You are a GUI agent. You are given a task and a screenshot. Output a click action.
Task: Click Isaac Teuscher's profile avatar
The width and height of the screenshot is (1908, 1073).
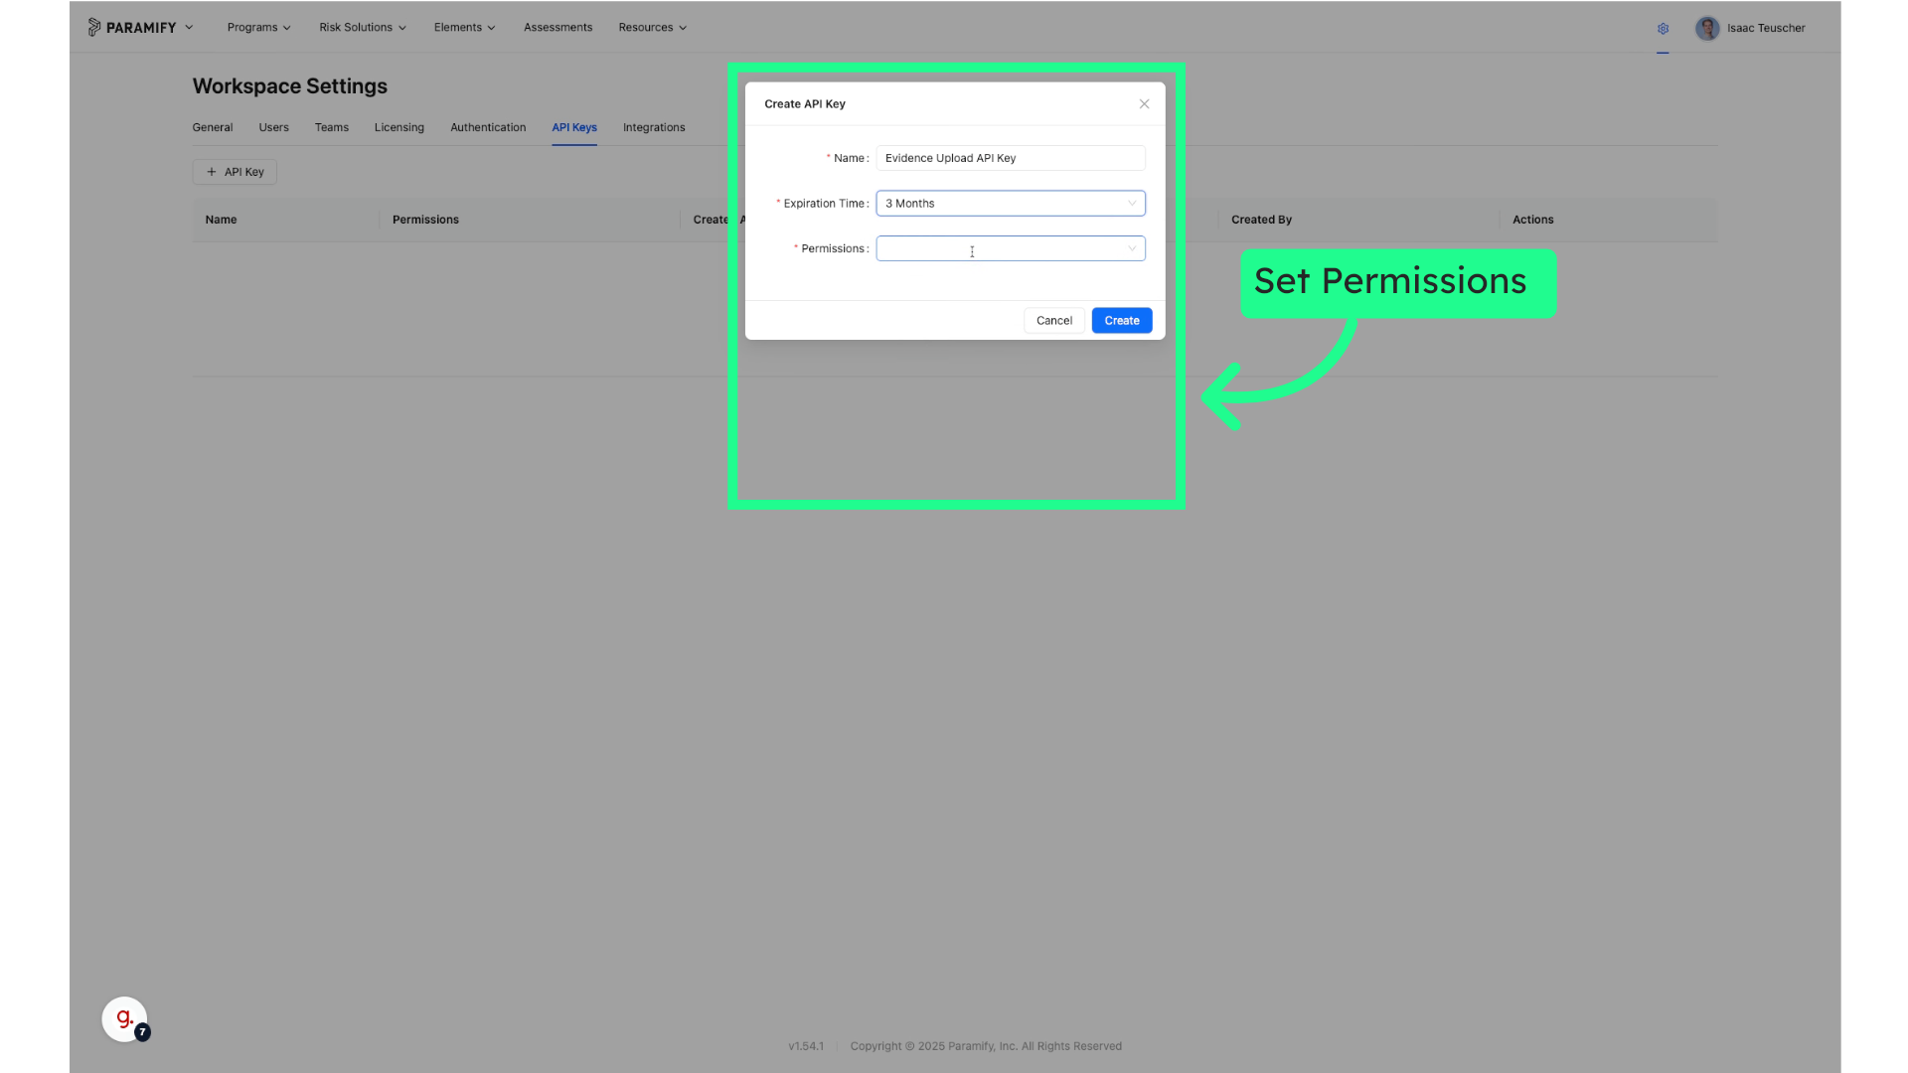pos(1707,28)
